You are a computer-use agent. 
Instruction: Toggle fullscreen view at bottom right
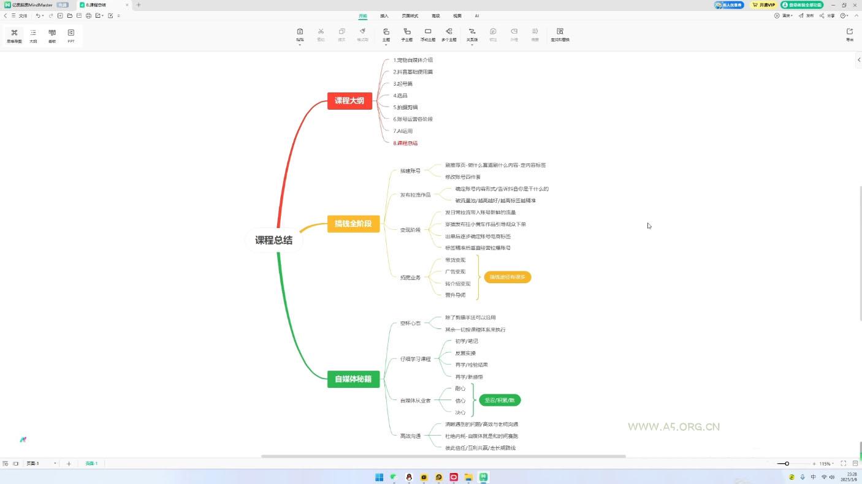(842, 464)
